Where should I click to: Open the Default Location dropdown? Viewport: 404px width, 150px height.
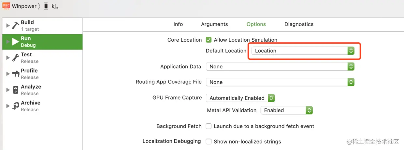[303, 51]
